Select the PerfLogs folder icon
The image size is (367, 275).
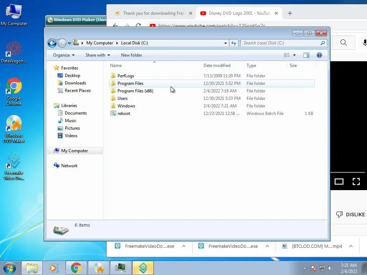tap(113, 76)
